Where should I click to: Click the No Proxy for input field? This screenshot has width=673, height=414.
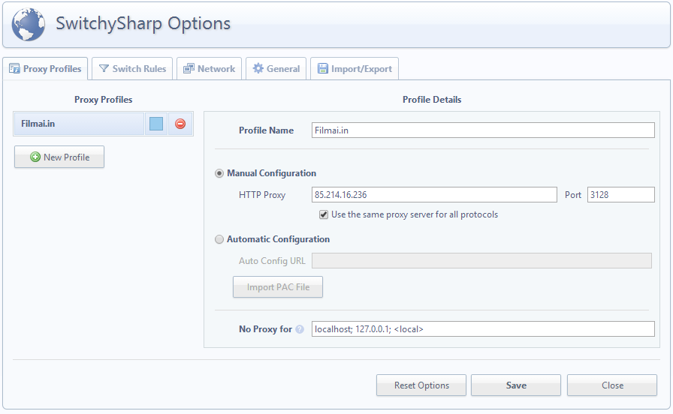tap(483, 329)
